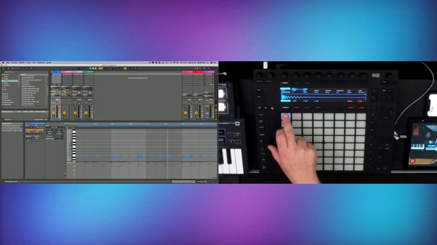Click the light field in the bottom status bar
This screenshot has height=245, width=437.
(183, 182)
